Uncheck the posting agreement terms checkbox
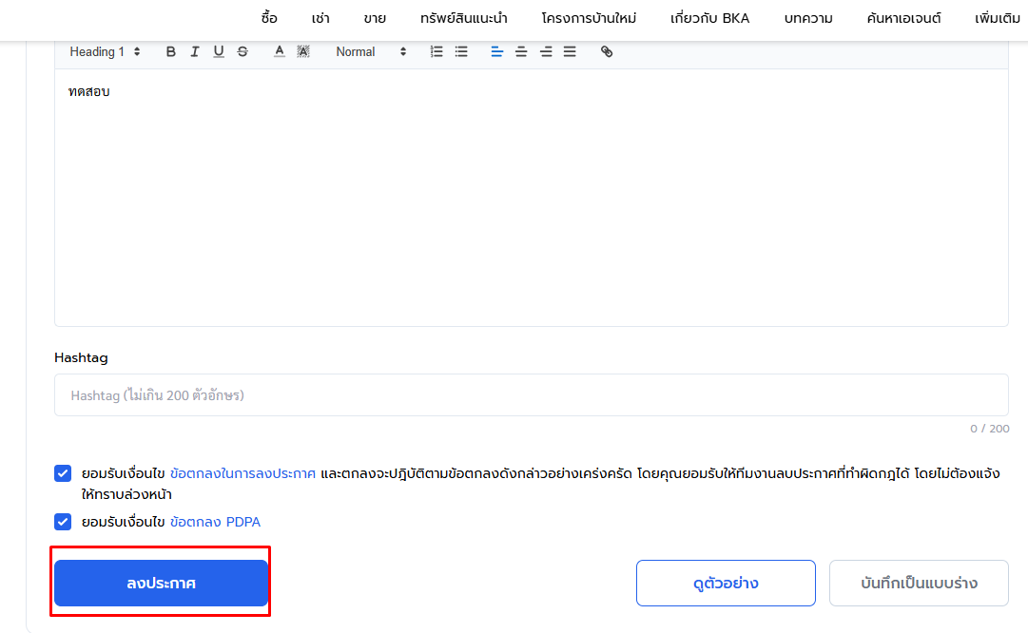The height and width of the screenshot is (633, 1028). click(63, 473)
